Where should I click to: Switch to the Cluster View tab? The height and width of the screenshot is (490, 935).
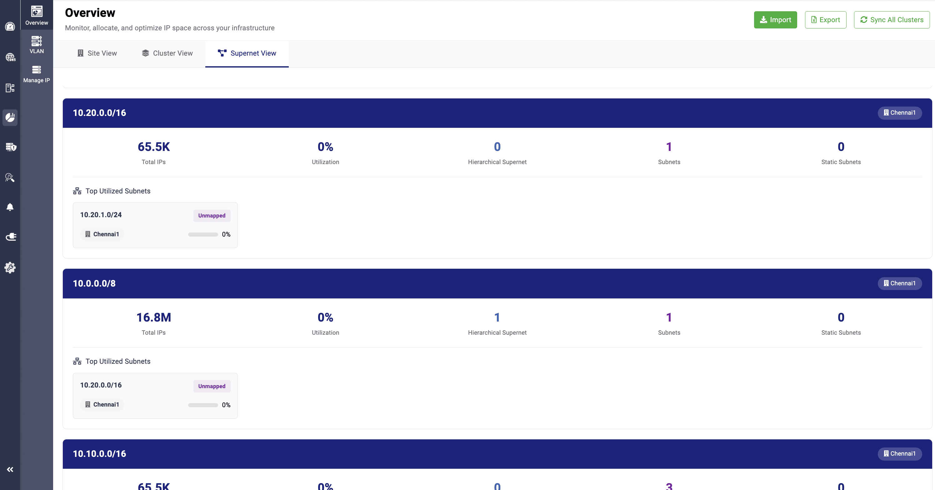(x=167, y=53)
